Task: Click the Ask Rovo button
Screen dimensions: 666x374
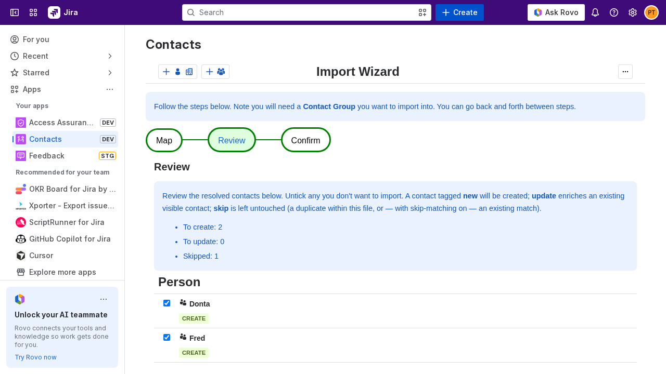Action: pyautogui.click(x=556, y=12)
